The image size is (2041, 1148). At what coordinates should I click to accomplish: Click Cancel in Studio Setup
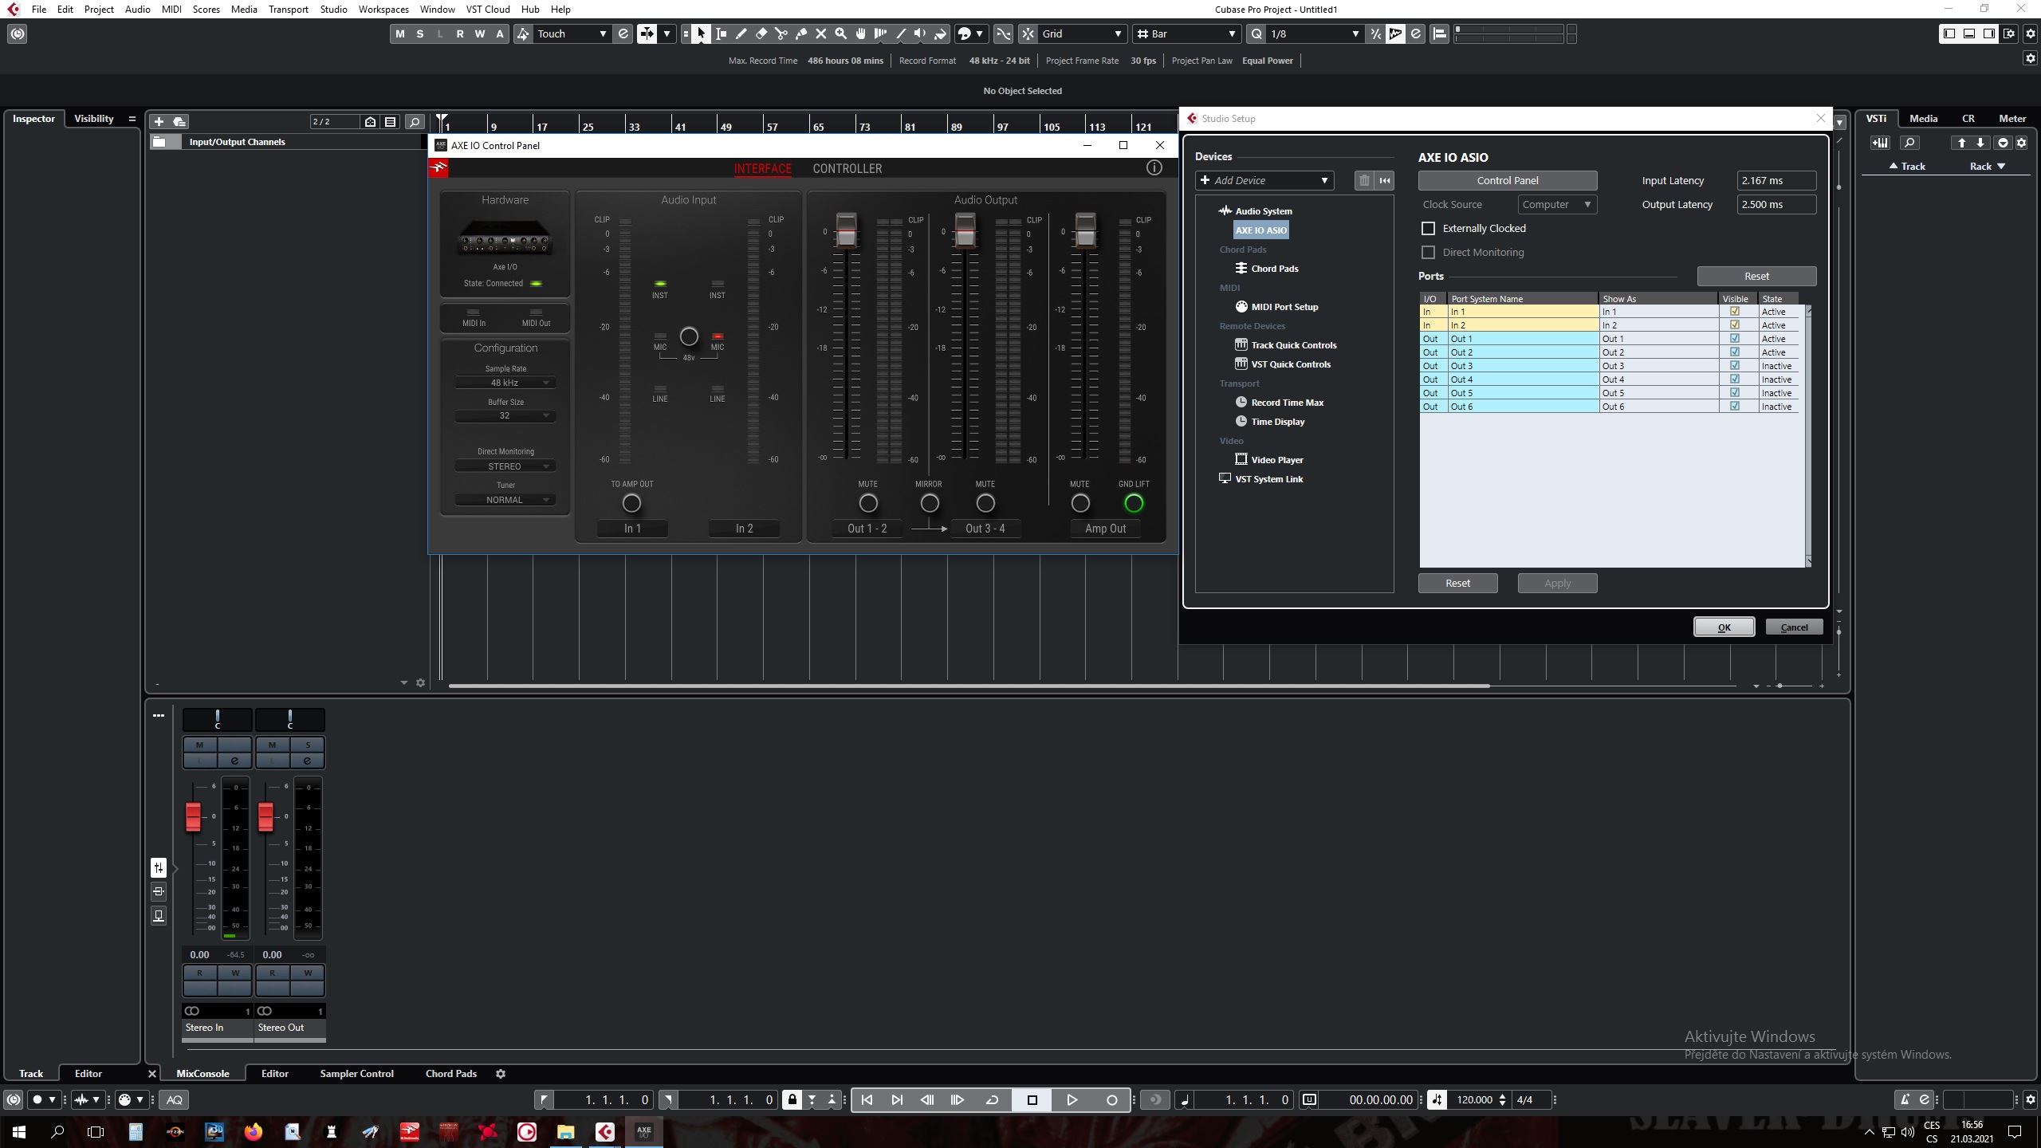(x=1795, y=627)
